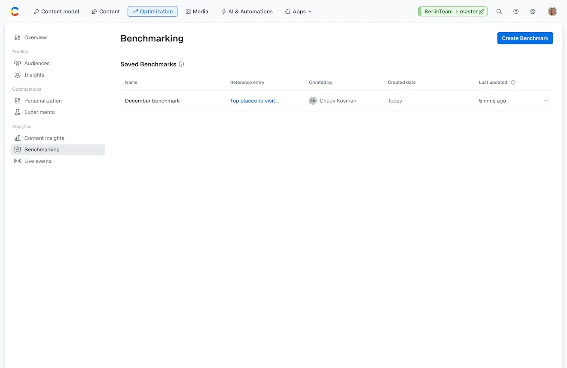The height and width of the screenshot is (368, 567).
Task: Open the December benchmark row actions menu
Action: click(546, 101)
